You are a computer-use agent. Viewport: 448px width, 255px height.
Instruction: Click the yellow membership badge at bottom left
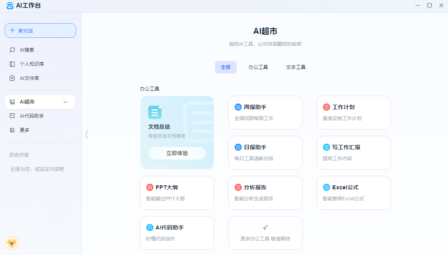coord(11,243)
